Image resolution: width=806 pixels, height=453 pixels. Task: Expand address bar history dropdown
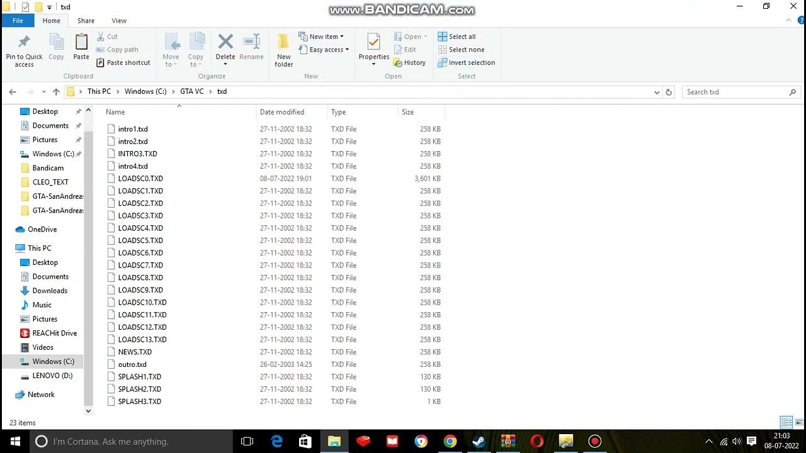[657, 92]
